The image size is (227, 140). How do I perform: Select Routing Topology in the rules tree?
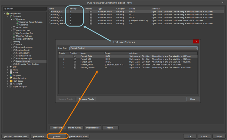coord(24,47)
